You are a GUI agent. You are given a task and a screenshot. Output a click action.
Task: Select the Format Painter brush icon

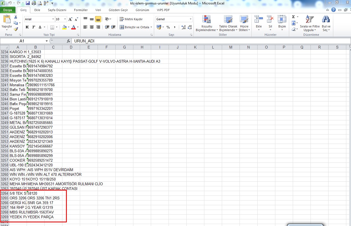point(16,29)
